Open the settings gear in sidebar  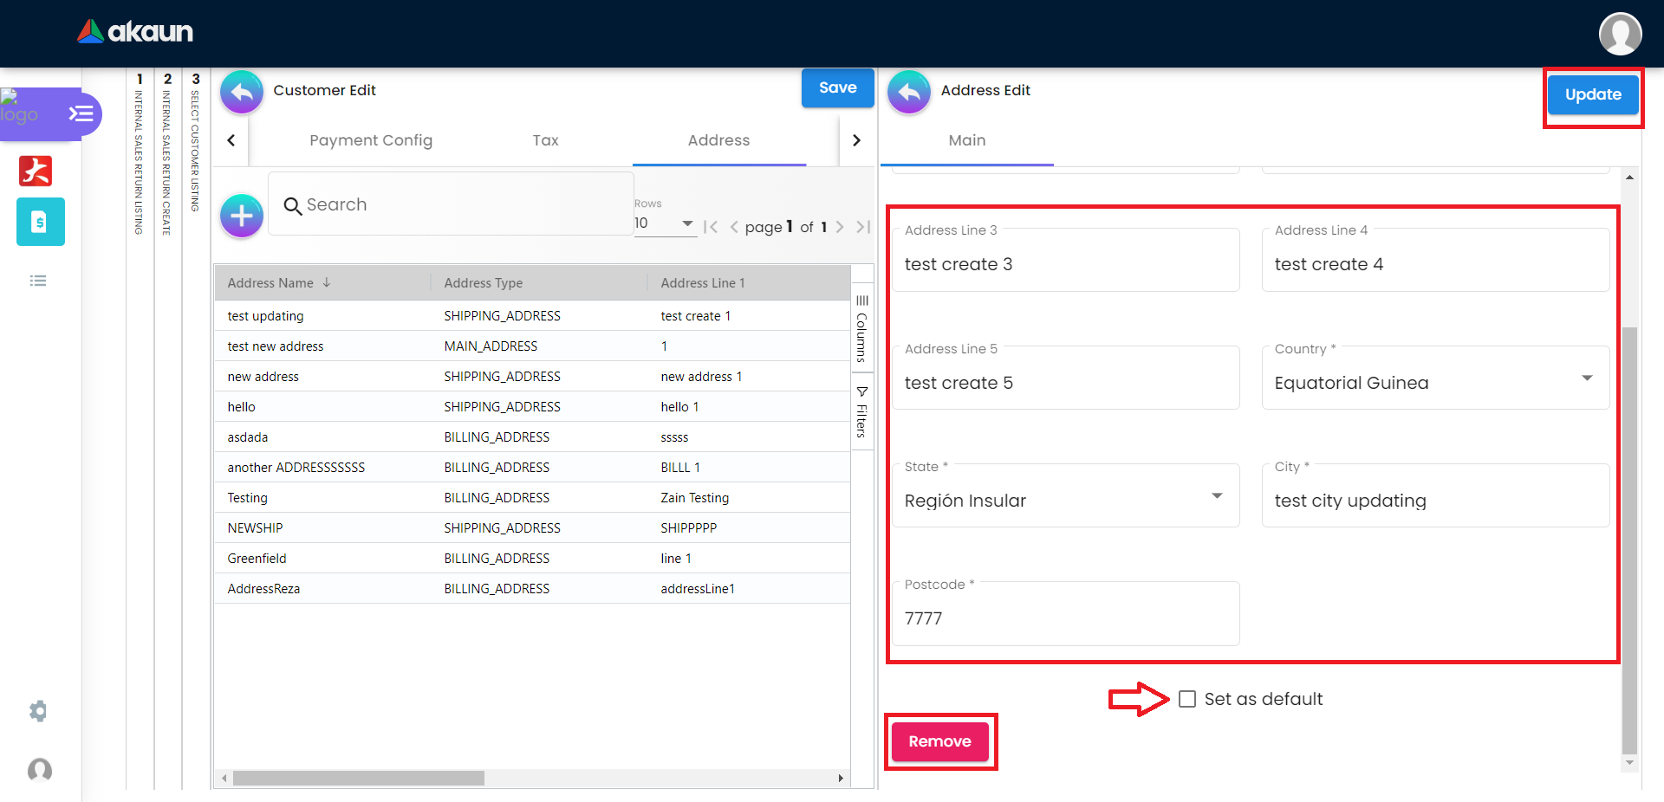tap(38, 711)
